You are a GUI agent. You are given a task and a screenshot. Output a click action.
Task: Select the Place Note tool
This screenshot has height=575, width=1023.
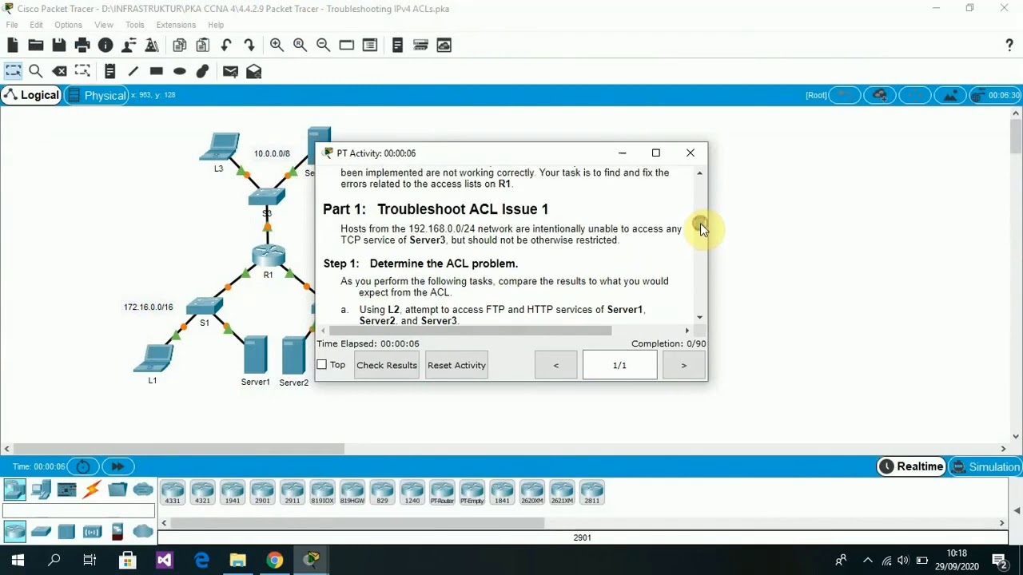109,71
